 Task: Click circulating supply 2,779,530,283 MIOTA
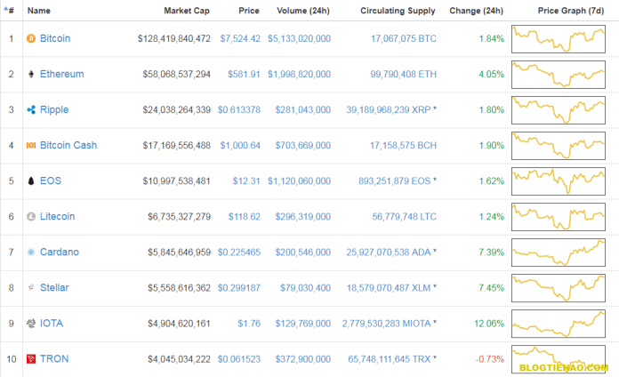387,324
